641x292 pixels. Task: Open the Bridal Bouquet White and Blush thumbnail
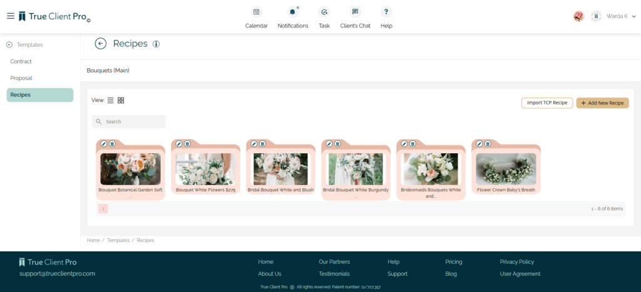point(280,169)
